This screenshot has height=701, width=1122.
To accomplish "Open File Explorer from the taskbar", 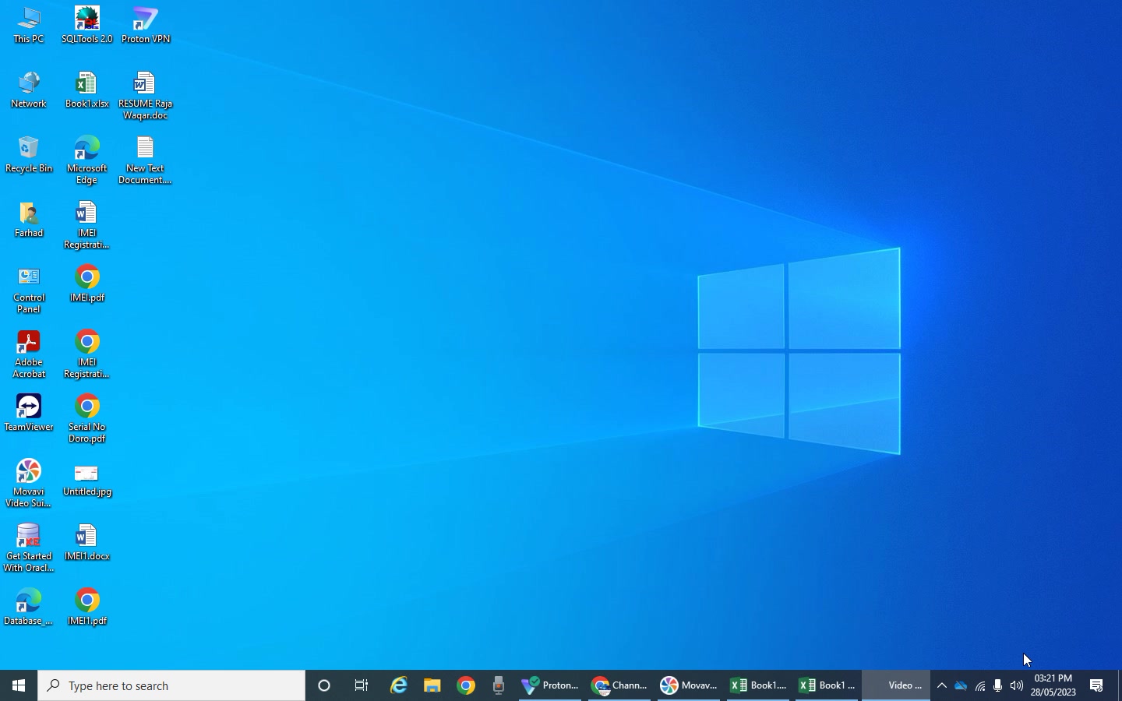I will 433,686.
